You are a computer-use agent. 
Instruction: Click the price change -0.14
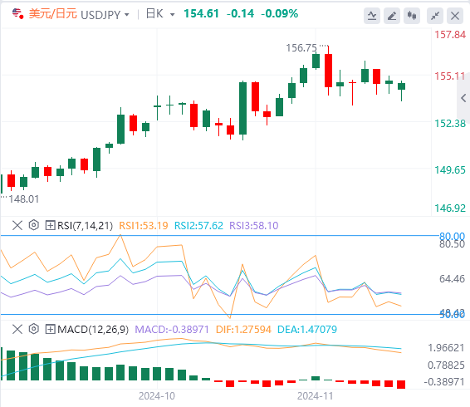click(x=240, y=13)
